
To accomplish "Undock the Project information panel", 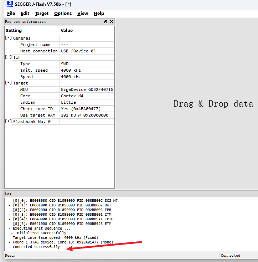I will tap(106, 21).
